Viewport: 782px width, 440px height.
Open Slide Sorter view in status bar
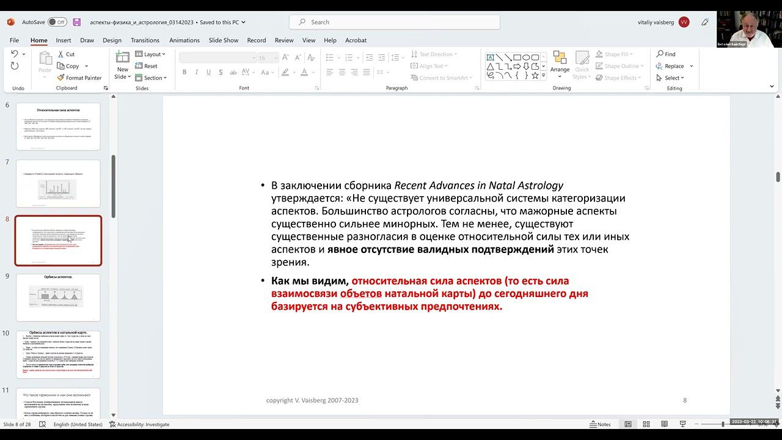click(646, 424)
